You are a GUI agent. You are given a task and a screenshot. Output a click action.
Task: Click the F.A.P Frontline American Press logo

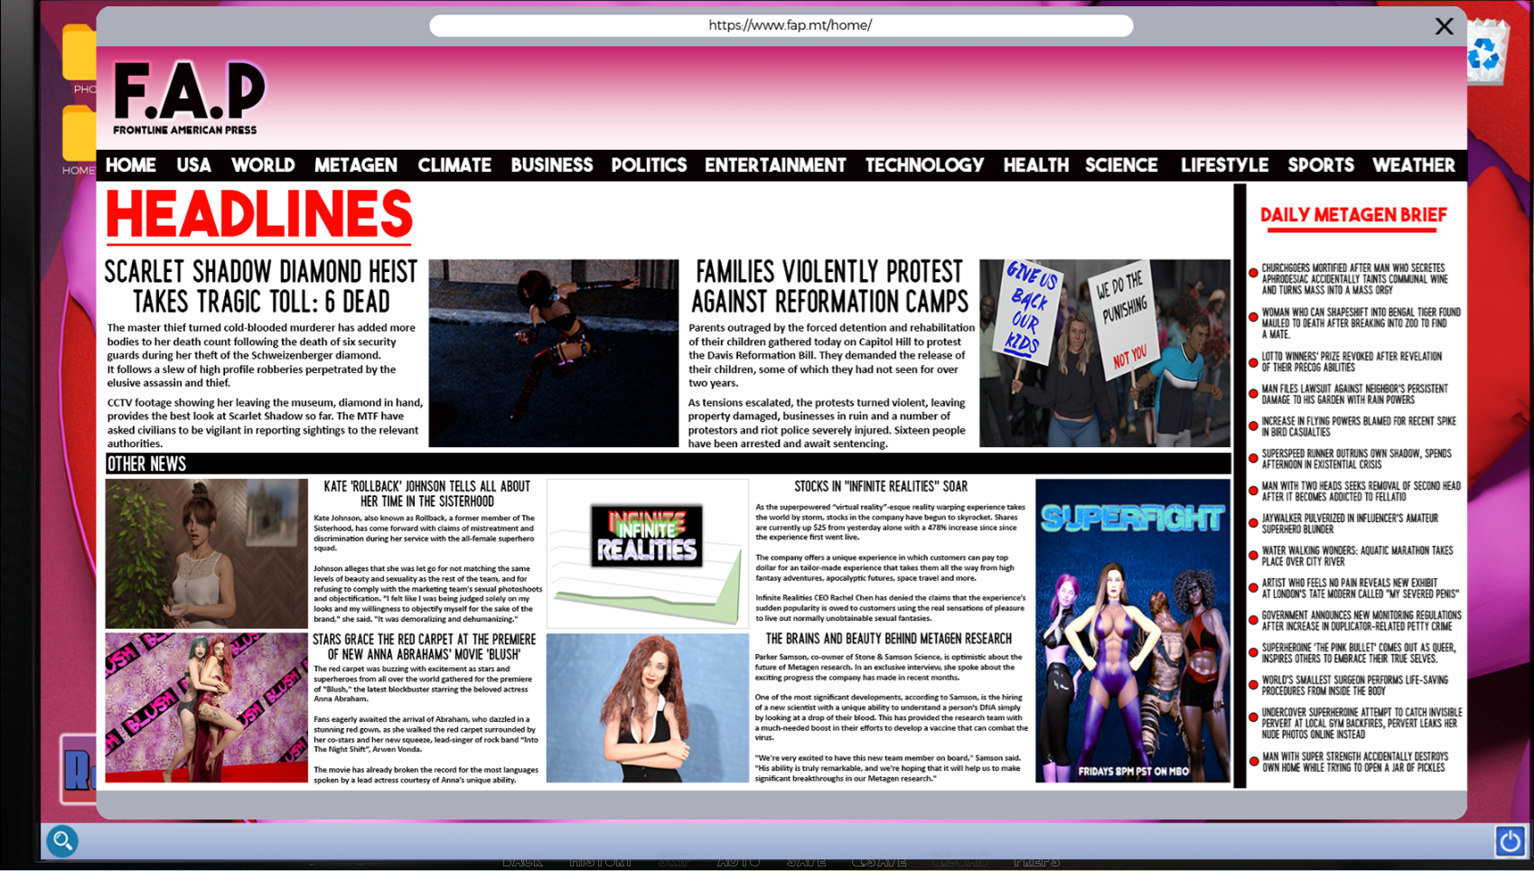pyautogui.click(x=189, y=98)
